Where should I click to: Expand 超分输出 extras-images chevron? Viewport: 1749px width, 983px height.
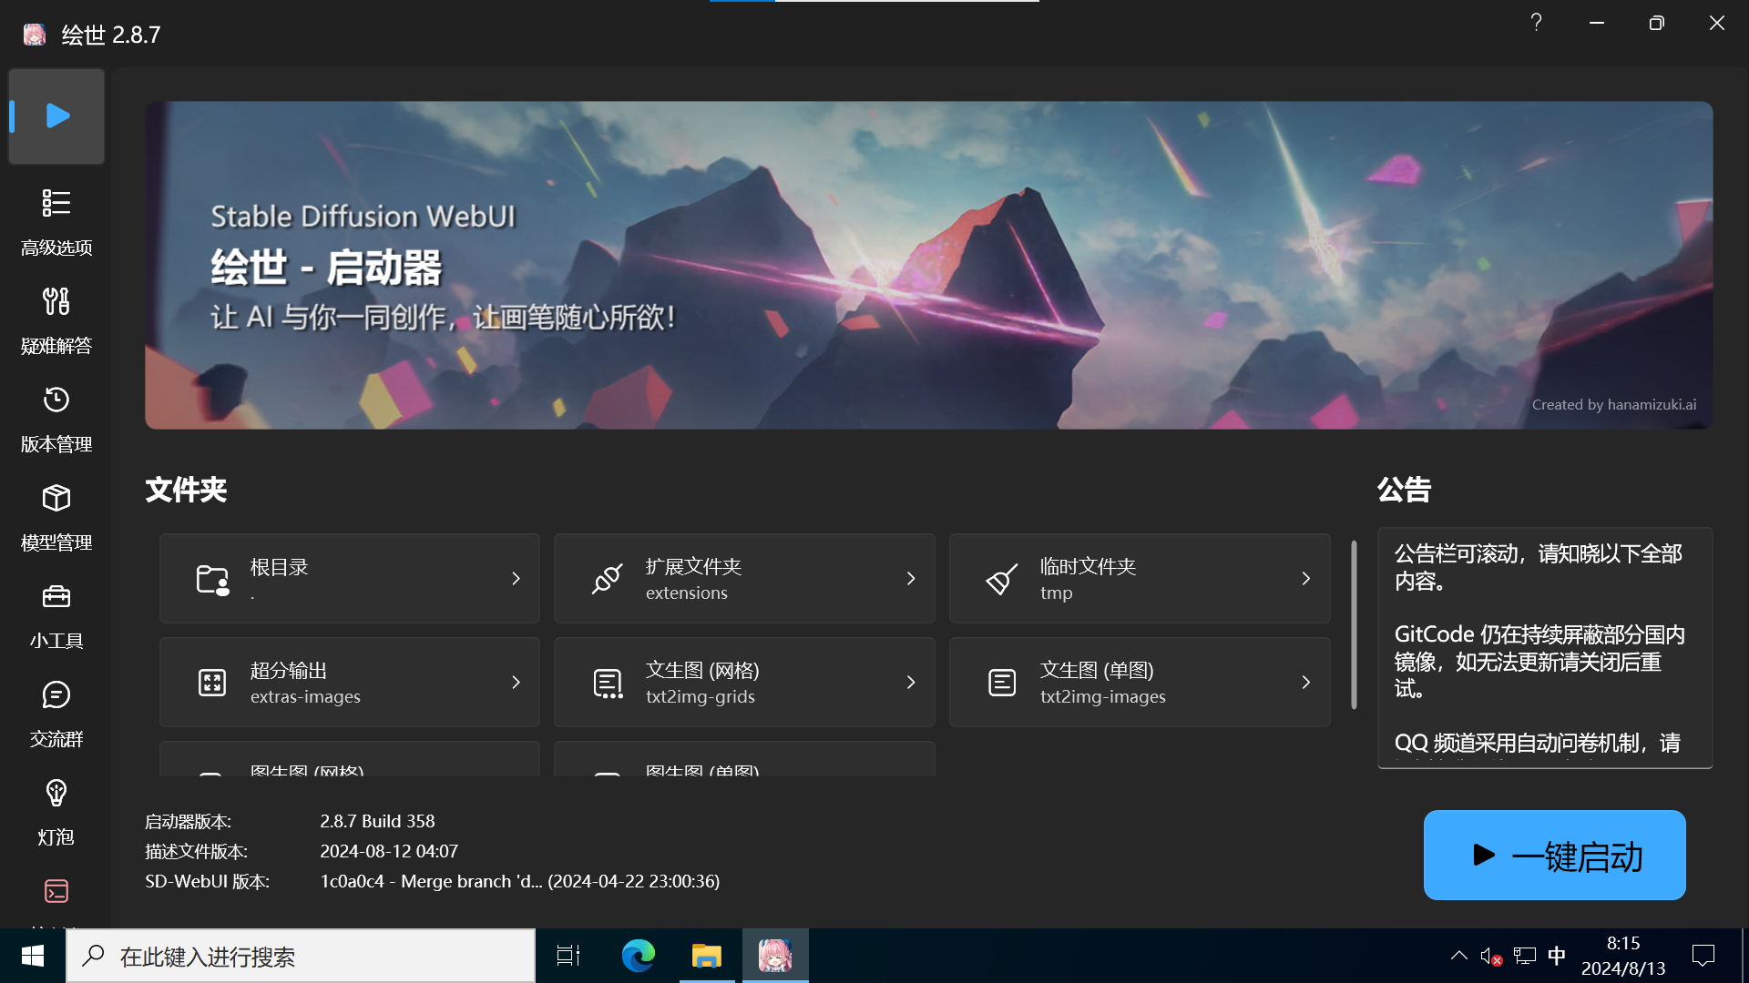[x=516, y=683]
